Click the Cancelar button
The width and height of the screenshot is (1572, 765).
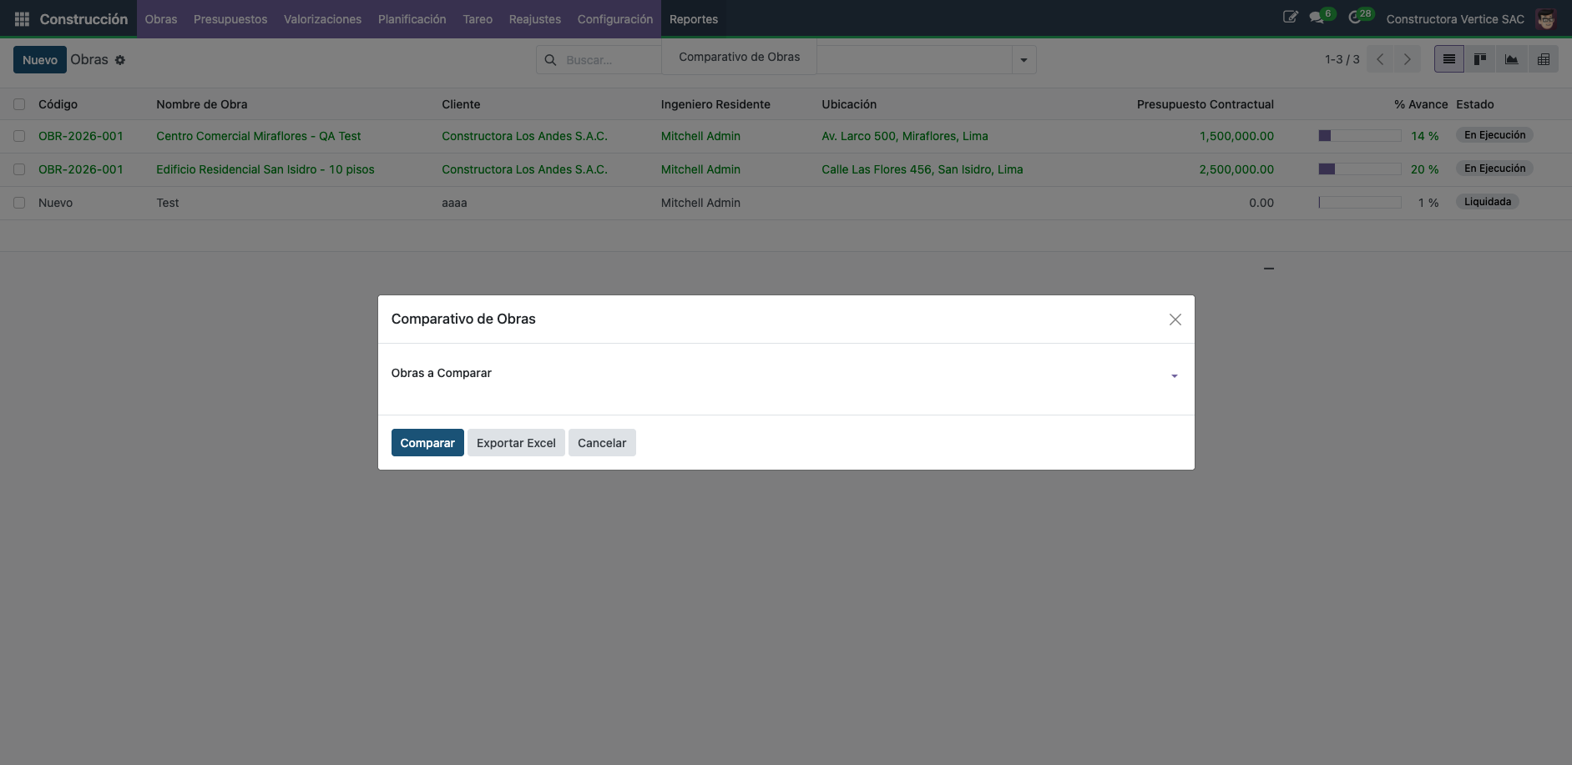pyautogui.click(x=602, y=443)
